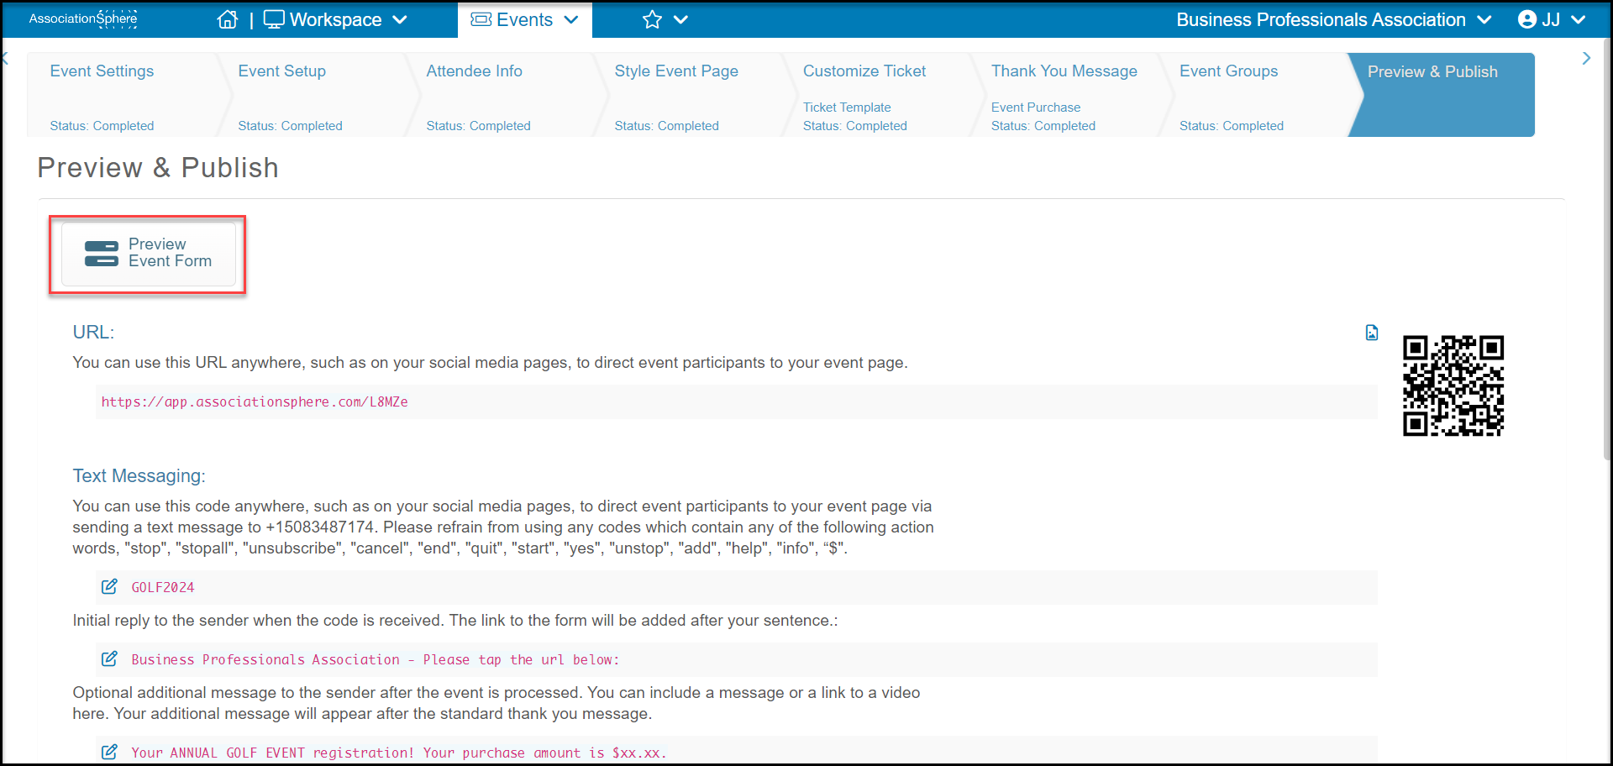Click the download QR code file icon
1613x766 pixels.
coord(1372,333)
